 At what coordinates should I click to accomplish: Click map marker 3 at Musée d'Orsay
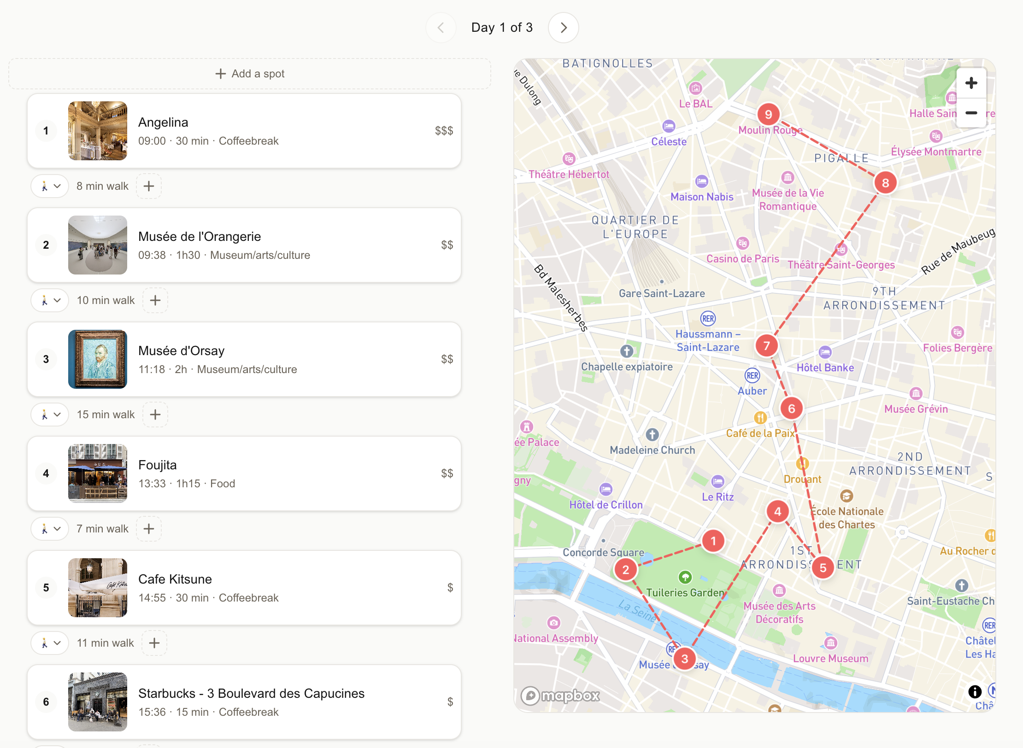685,659
